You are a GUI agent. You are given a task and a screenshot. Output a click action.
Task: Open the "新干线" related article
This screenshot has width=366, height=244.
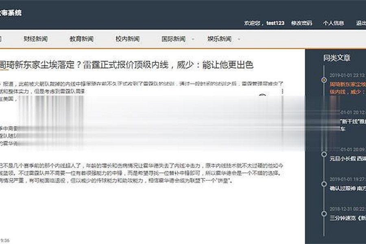[x=353, y=125]
